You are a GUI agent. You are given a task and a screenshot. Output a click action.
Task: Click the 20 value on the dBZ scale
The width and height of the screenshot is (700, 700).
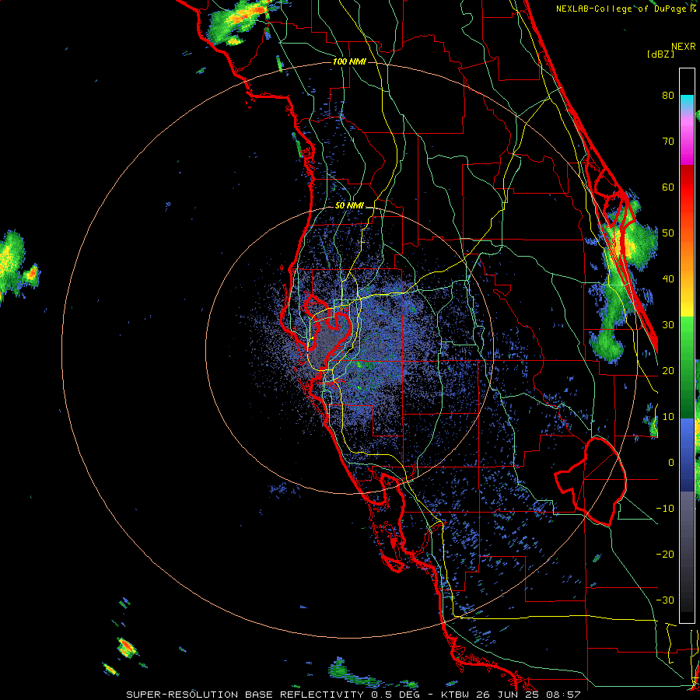(x=668, y=370)
